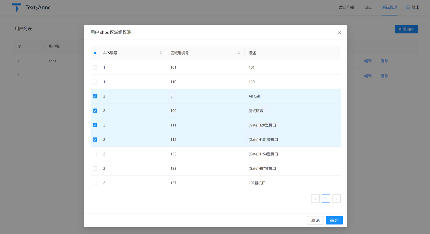430x234 pixels.
Task: Click the lock icon beside 登出
Action: point(408,7)
